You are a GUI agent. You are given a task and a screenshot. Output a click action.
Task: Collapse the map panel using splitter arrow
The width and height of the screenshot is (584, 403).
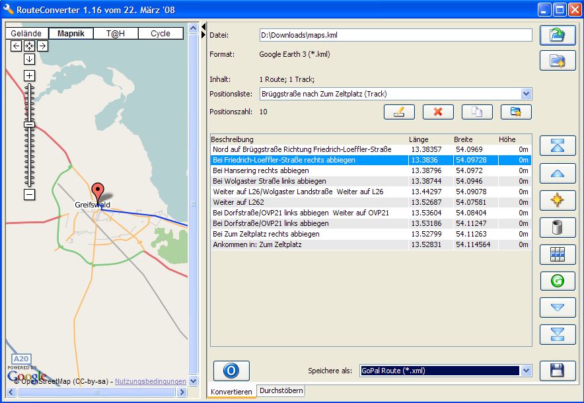pos(203,26)
